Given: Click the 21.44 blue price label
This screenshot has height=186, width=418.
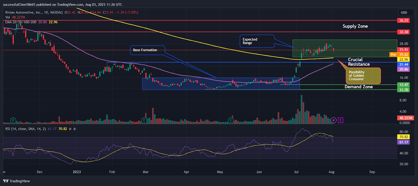Looking at the screenshot, I should coord(404,65).
